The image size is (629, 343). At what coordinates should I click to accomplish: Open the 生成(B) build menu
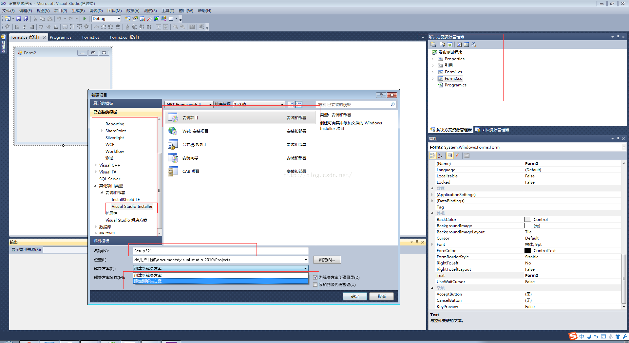tap(78, 11)
